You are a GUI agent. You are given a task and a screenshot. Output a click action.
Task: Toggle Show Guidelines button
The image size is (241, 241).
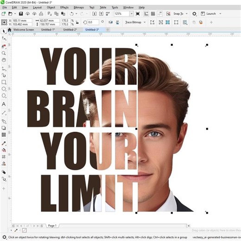pos(160,14)
